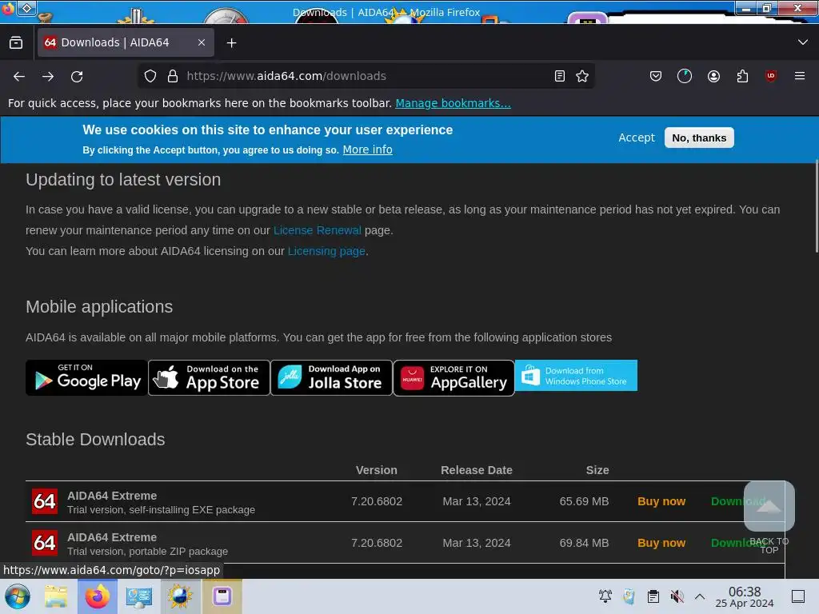Click the Mobile applications heading
This screenshot has width=819, height=614.
coord(99,306)
